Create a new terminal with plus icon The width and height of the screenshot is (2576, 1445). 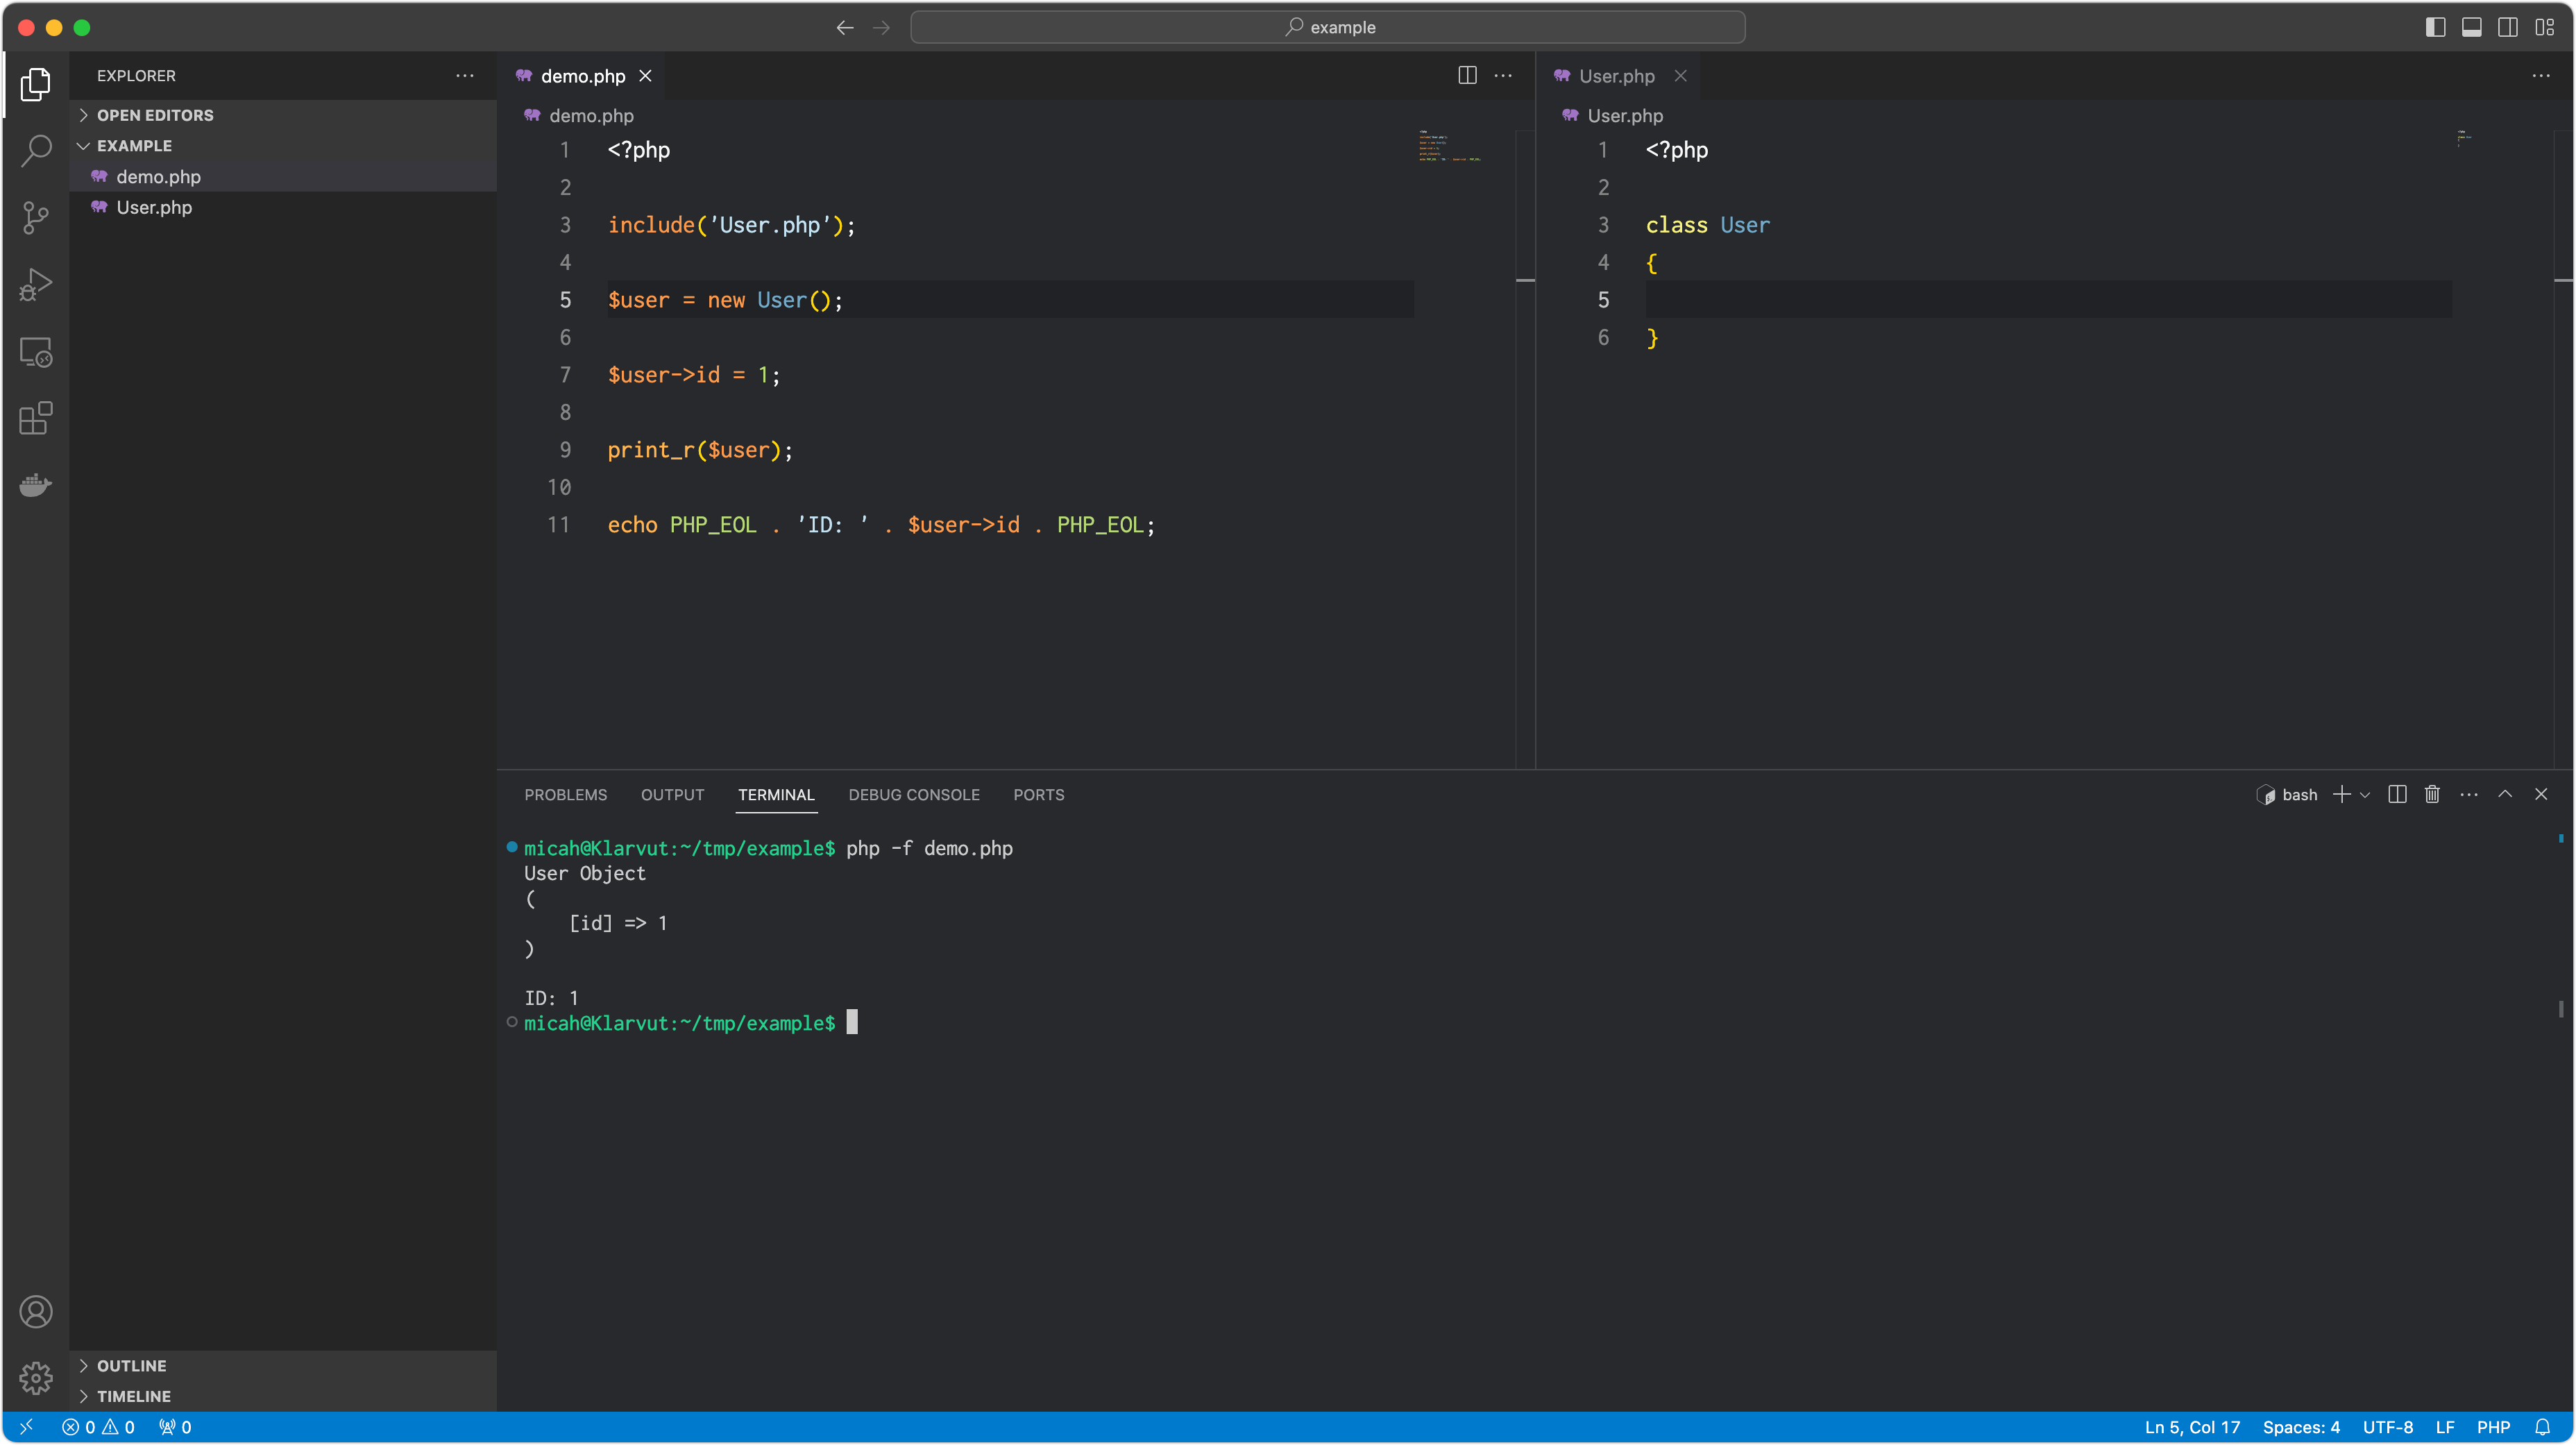pyautogui.click(x=2341, y=794)
